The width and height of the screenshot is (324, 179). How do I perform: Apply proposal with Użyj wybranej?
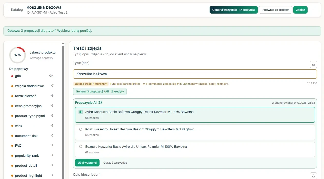click(x=87, y=163)
